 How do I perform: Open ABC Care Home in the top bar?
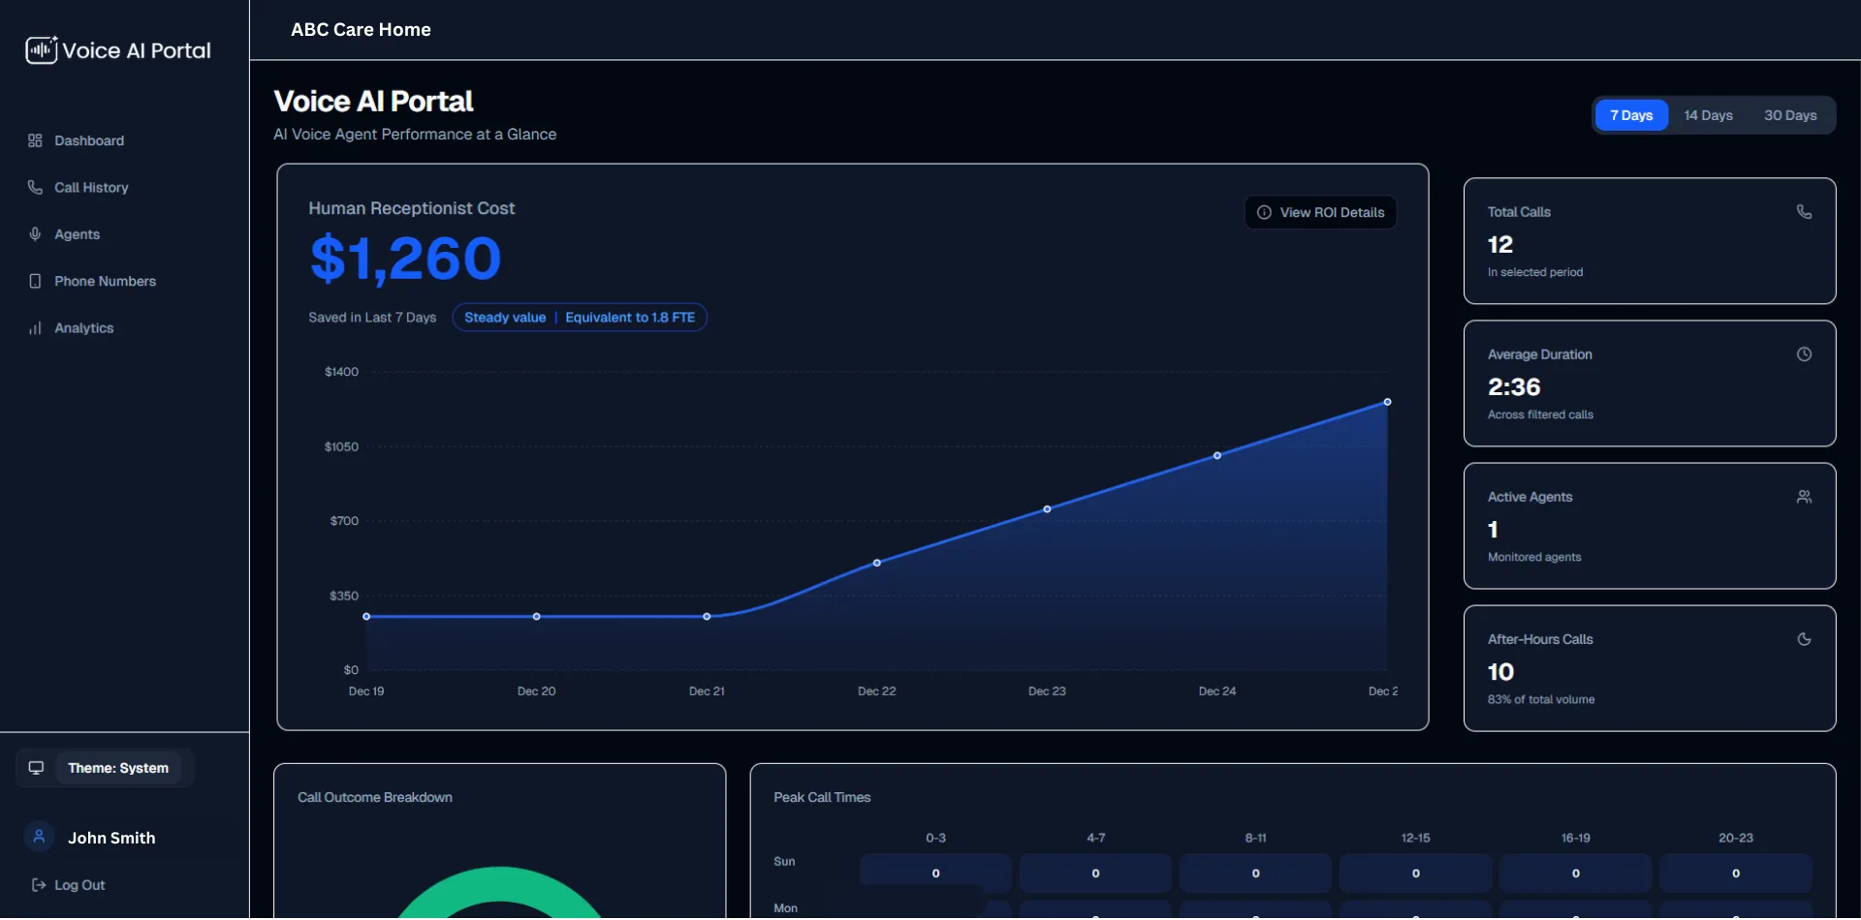click(x=361, y=29)
